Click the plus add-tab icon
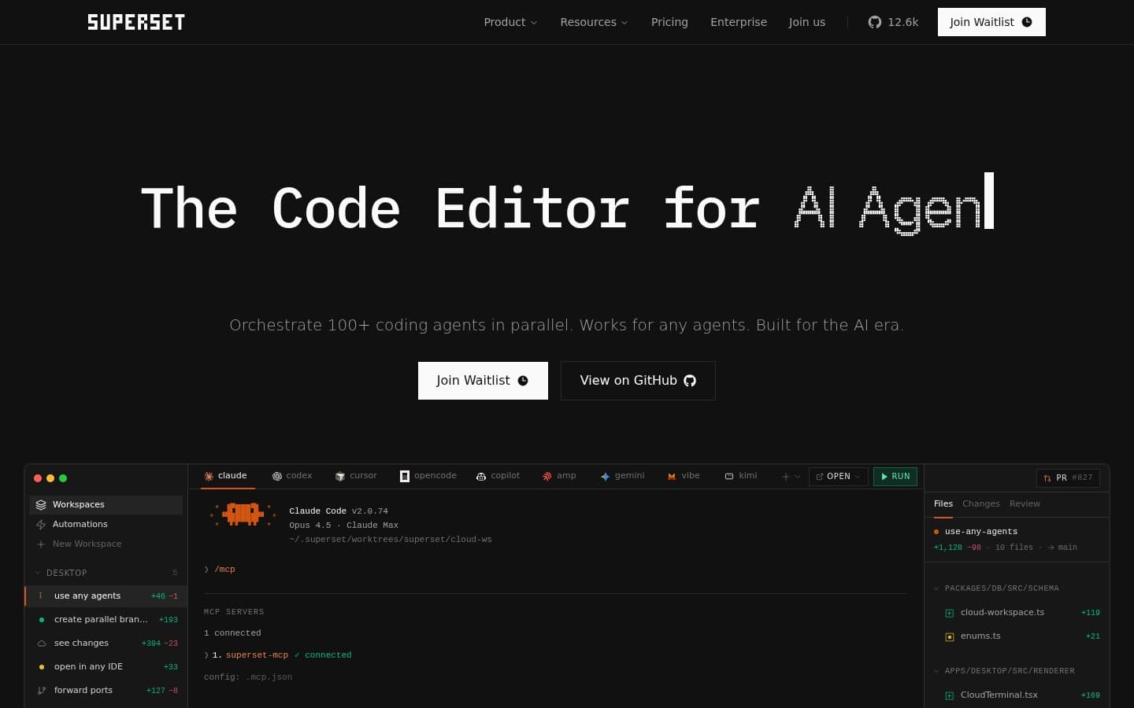 [x=785, y=477]
